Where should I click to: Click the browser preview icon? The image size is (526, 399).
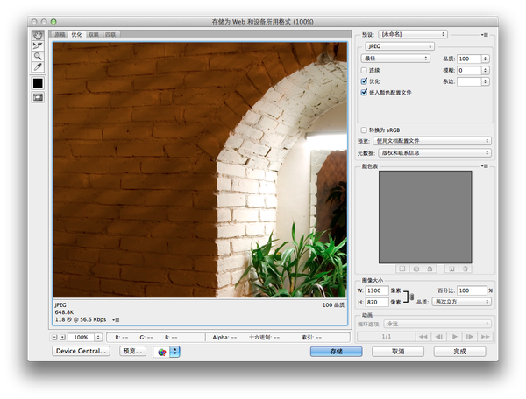pyautogui.click(x=162, y=351)
